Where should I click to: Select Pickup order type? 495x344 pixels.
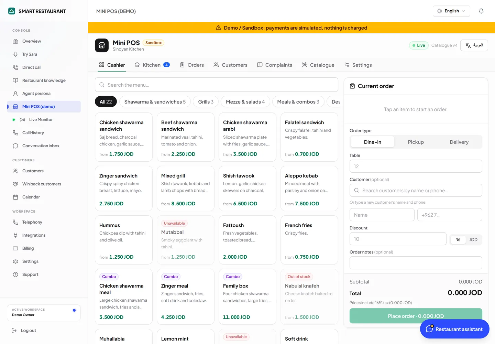tap(416, 142)
